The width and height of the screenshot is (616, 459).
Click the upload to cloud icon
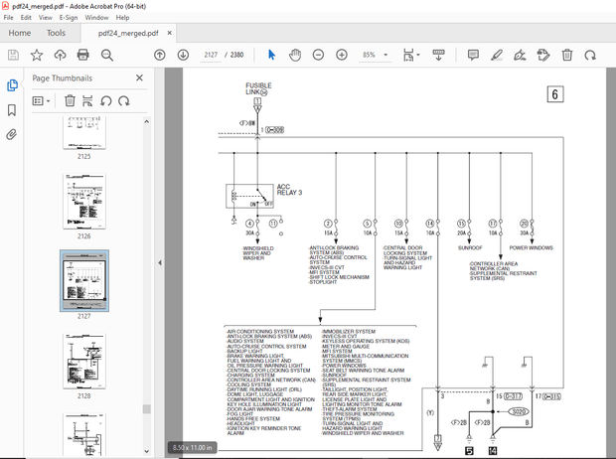pyautogui.click(x=60, y=55)
